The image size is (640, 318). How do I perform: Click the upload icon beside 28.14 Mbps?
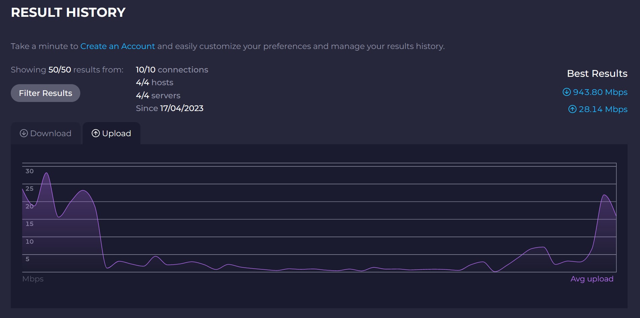(x=572, y=109)
